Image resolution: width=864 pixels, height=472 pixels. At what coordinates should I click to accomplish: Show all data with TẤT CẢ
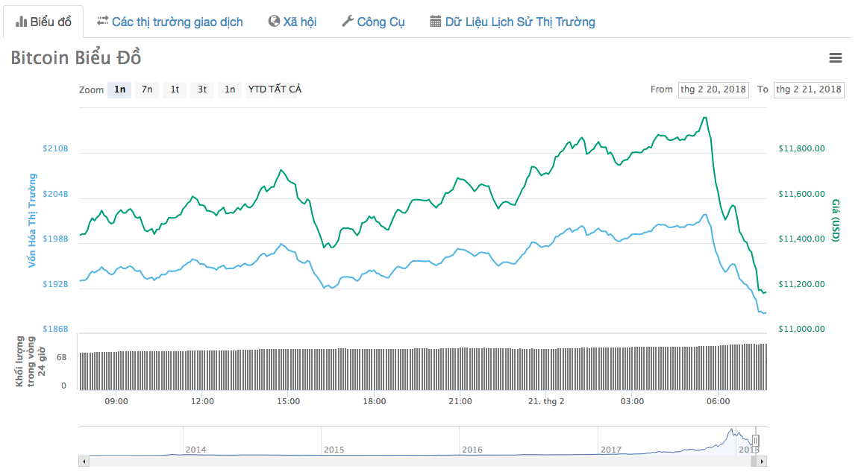tap(286, 89)
